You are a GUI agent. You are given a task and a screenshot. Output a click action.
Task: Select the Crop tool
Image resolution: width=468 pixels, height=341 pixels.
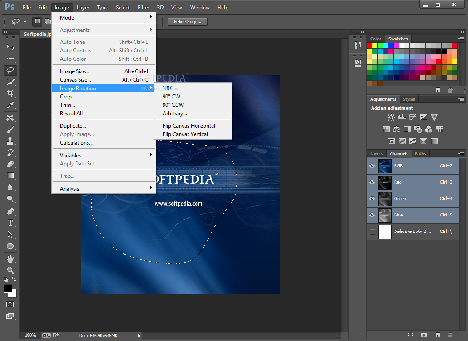[10, 94]
